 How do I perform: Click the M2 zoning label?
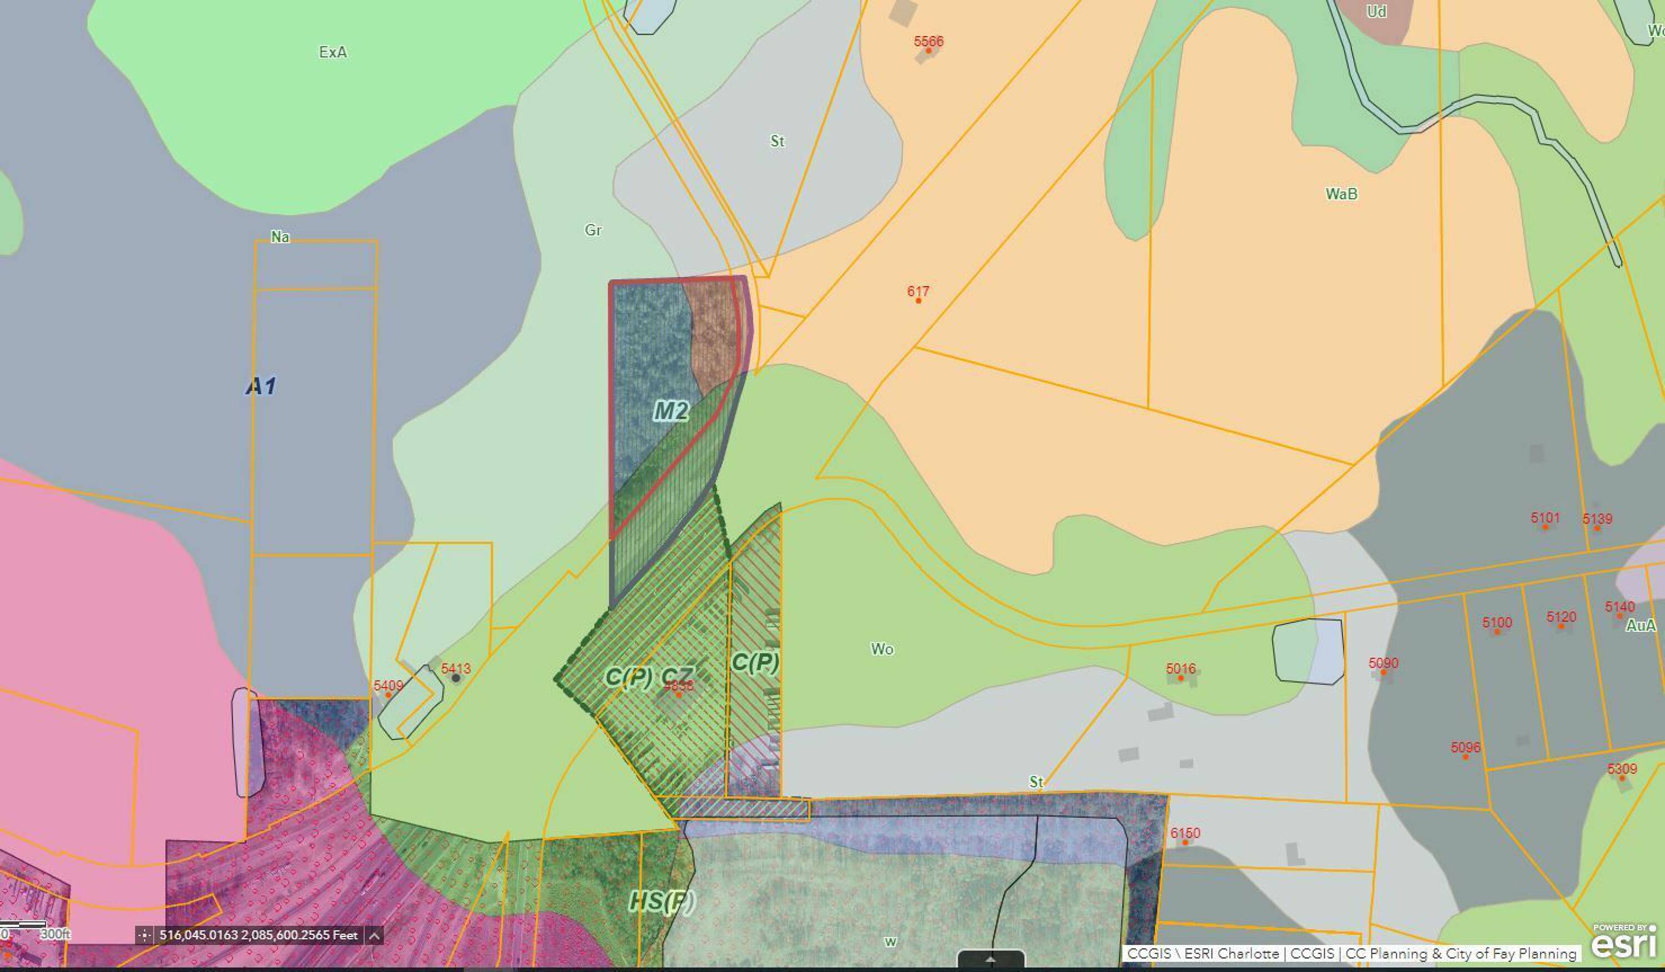(x=670, y=412)
